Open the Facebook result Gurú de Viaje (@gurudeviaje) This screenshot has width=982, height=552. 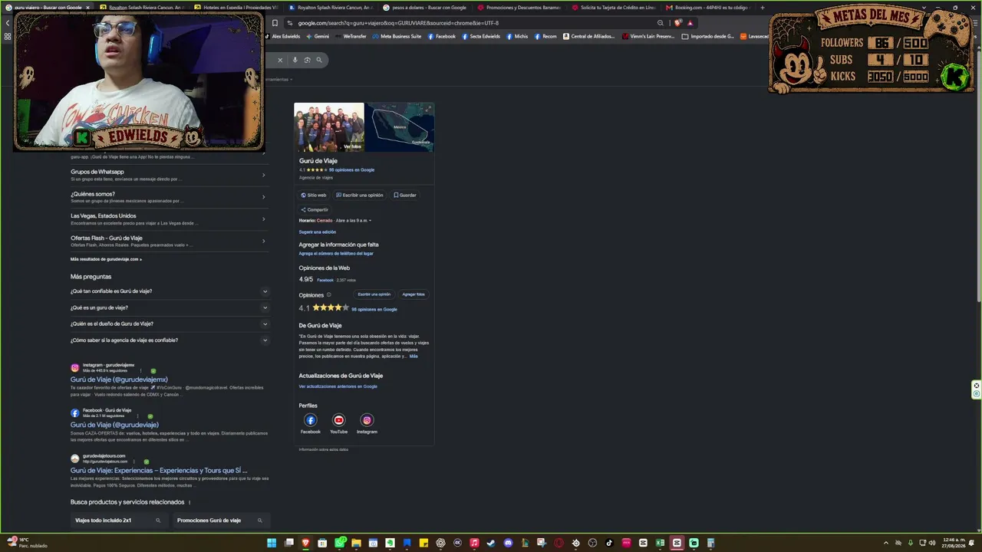114,425
